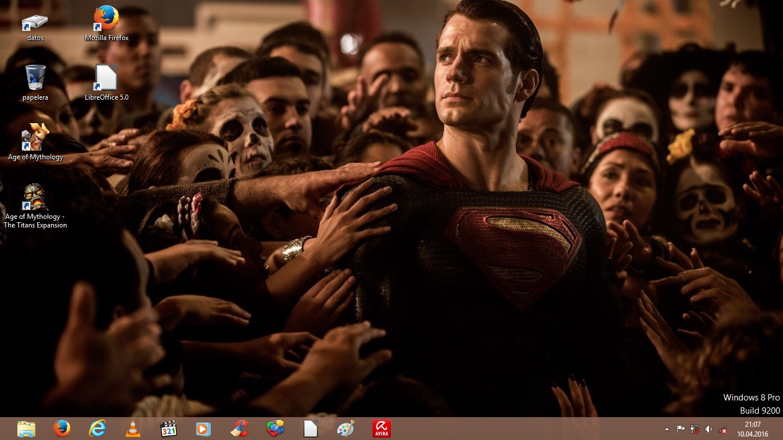Launch Paint from the taskbar
783x440 pixels.
click(346, 429)
